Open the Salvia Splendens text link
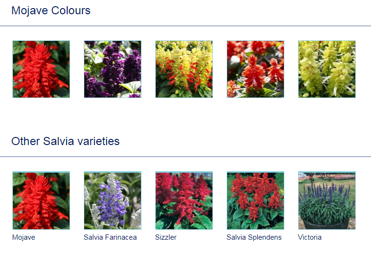The image size is (371, 263). pyautogui.click(x=254, y=237)
